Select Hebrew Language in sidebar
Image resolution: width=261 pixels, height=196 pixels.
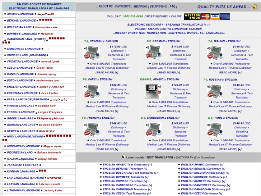21,131
